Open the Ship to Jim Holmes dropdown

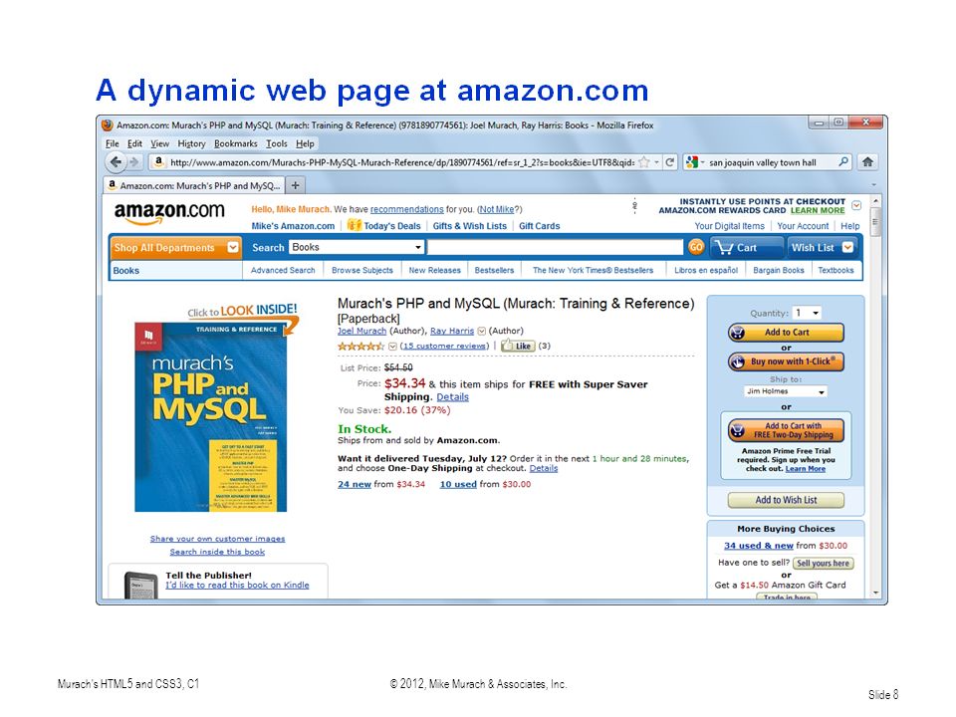point(786,391)
